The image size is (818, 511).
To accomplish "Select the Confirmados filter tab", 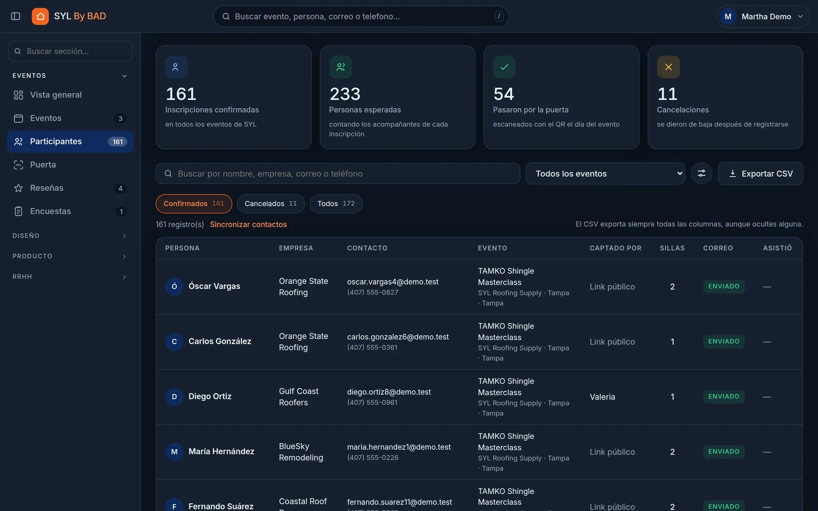I will 194,204.
